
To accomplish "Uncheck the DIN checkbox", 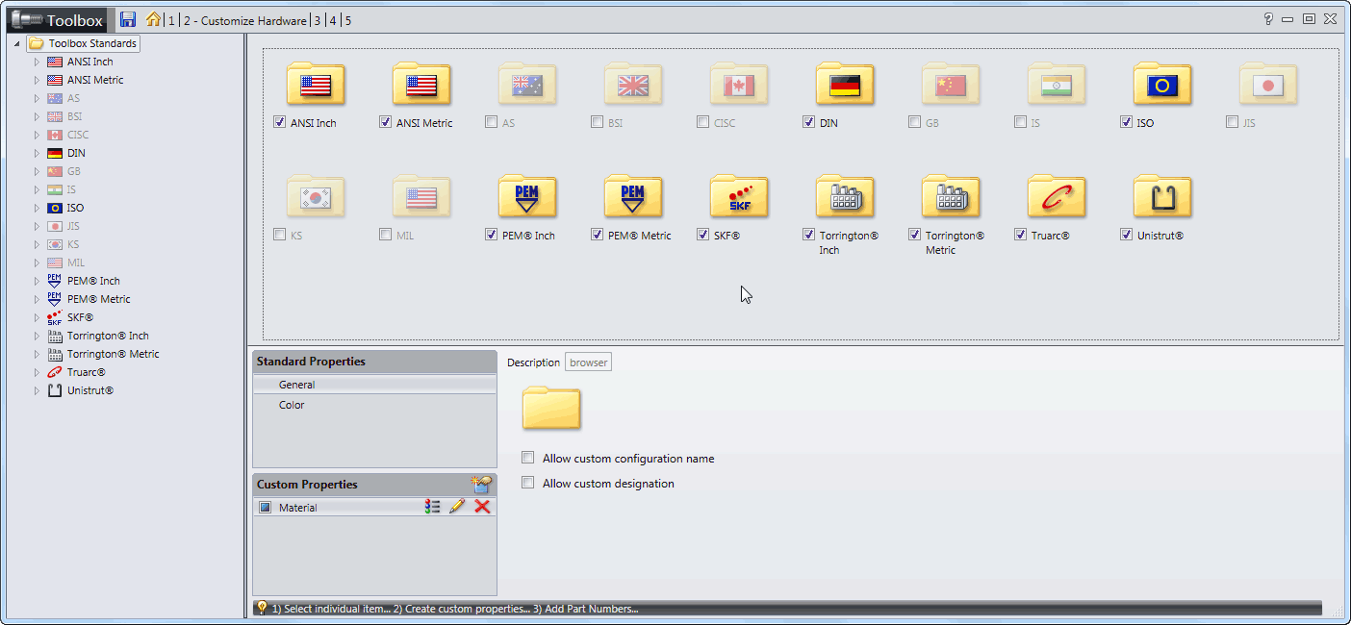I will tap(808, 122).
